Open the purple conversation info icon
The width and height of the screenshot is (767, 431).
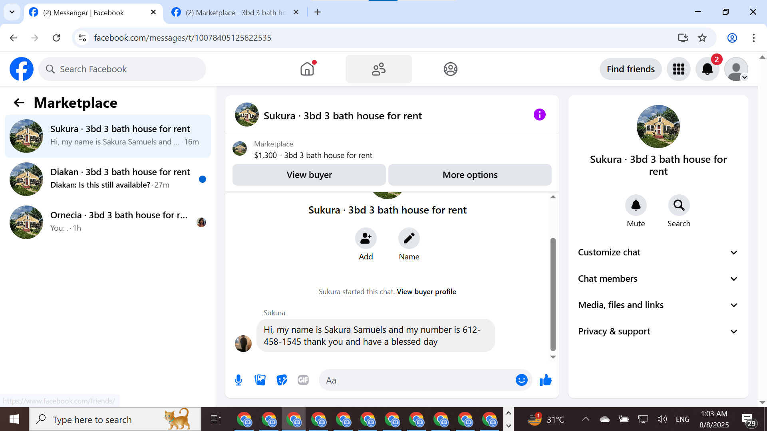[539, 115]
